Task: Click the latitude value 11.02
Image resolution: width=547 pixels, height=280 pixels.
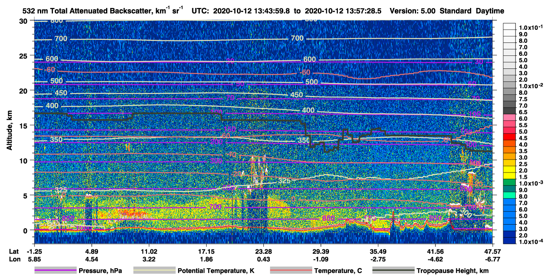Action: point(149,251)
